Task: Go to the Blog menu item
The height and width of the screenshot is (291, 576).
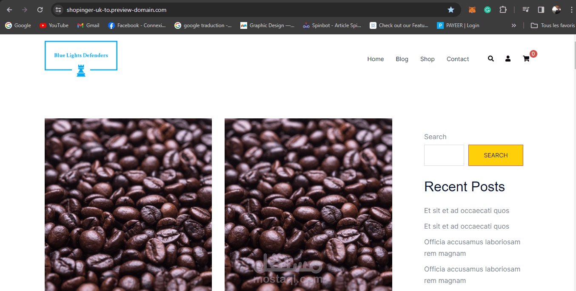Action: (402, 59)
